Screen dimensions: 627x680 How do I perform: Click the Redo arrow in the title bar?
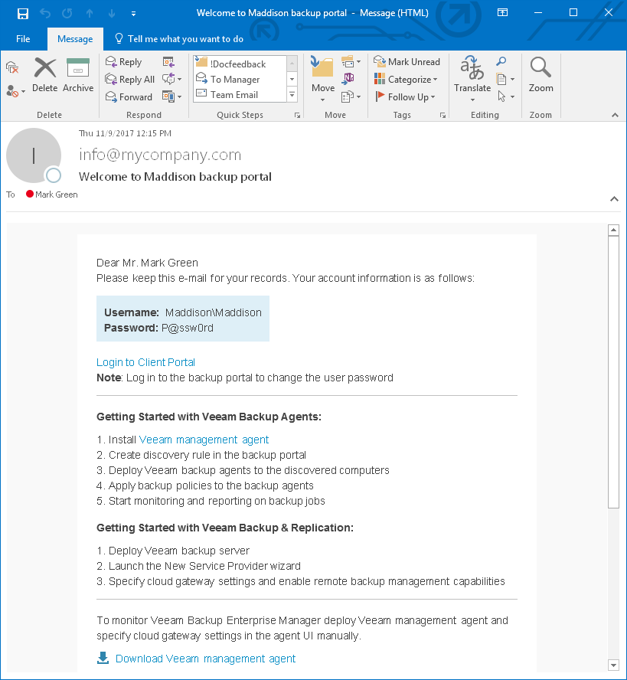67,14
